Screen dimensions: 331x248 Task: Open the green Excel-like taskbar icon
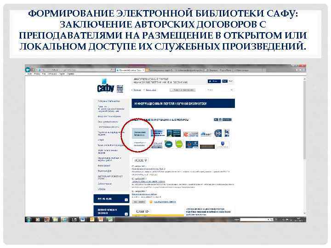110,220
